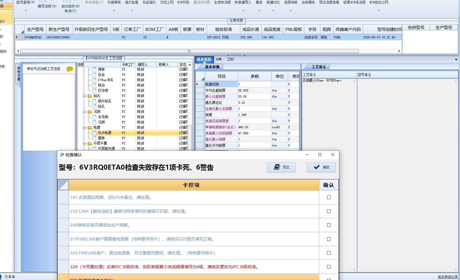460x280 pixels.
Task: Click the 生产型号 column header
Action: tap(35, 29)
